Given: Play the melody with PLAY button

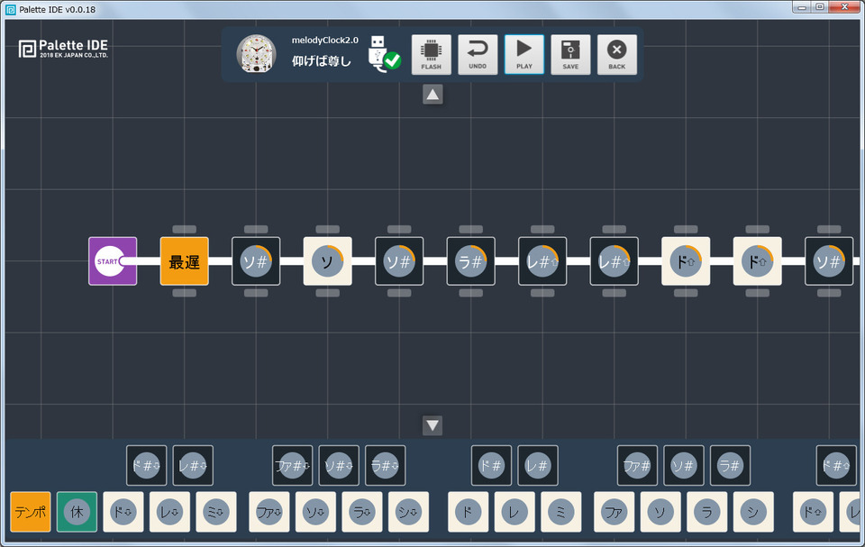Looking at the screenshot, I should click(x=524, y=55).
